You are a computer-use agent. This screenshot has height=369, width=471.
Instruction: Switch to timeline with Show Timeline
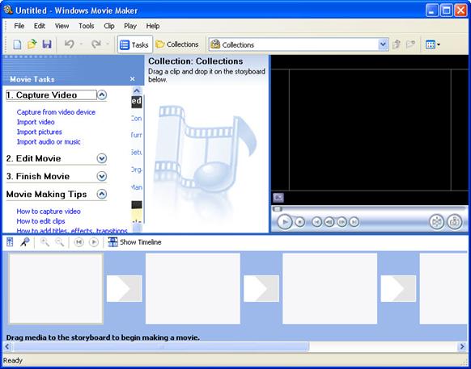pos(134,242)
